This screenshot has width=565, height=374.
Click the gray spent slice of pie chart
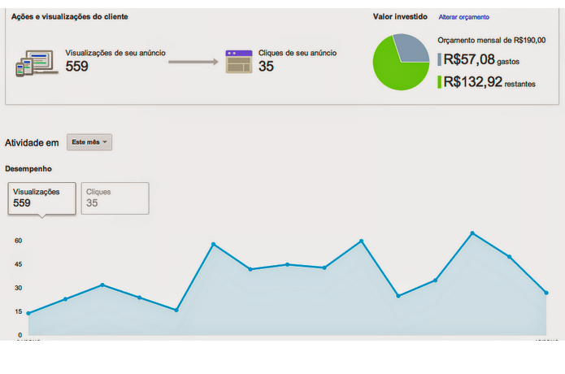[411, 48]
